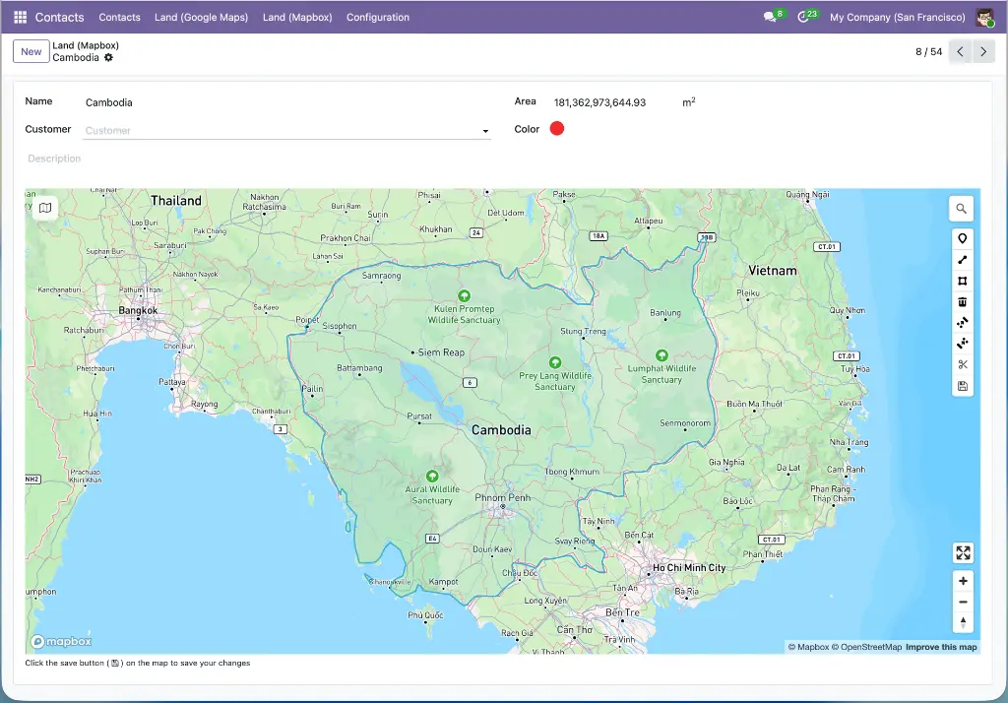Zoom out the map with minus

pyautogui.click(x=963, y=602)
